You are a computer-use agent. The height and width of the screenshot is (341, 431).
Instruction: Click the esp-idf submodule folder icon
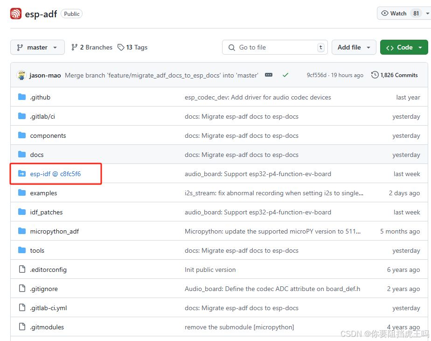22,174
